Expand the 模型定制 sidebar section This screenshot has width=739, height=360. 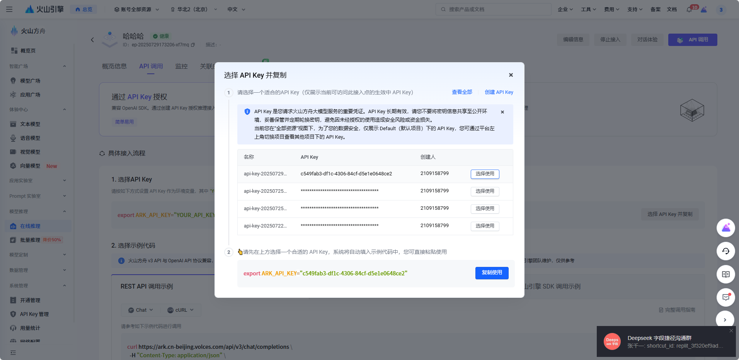(x=65, y=255)
